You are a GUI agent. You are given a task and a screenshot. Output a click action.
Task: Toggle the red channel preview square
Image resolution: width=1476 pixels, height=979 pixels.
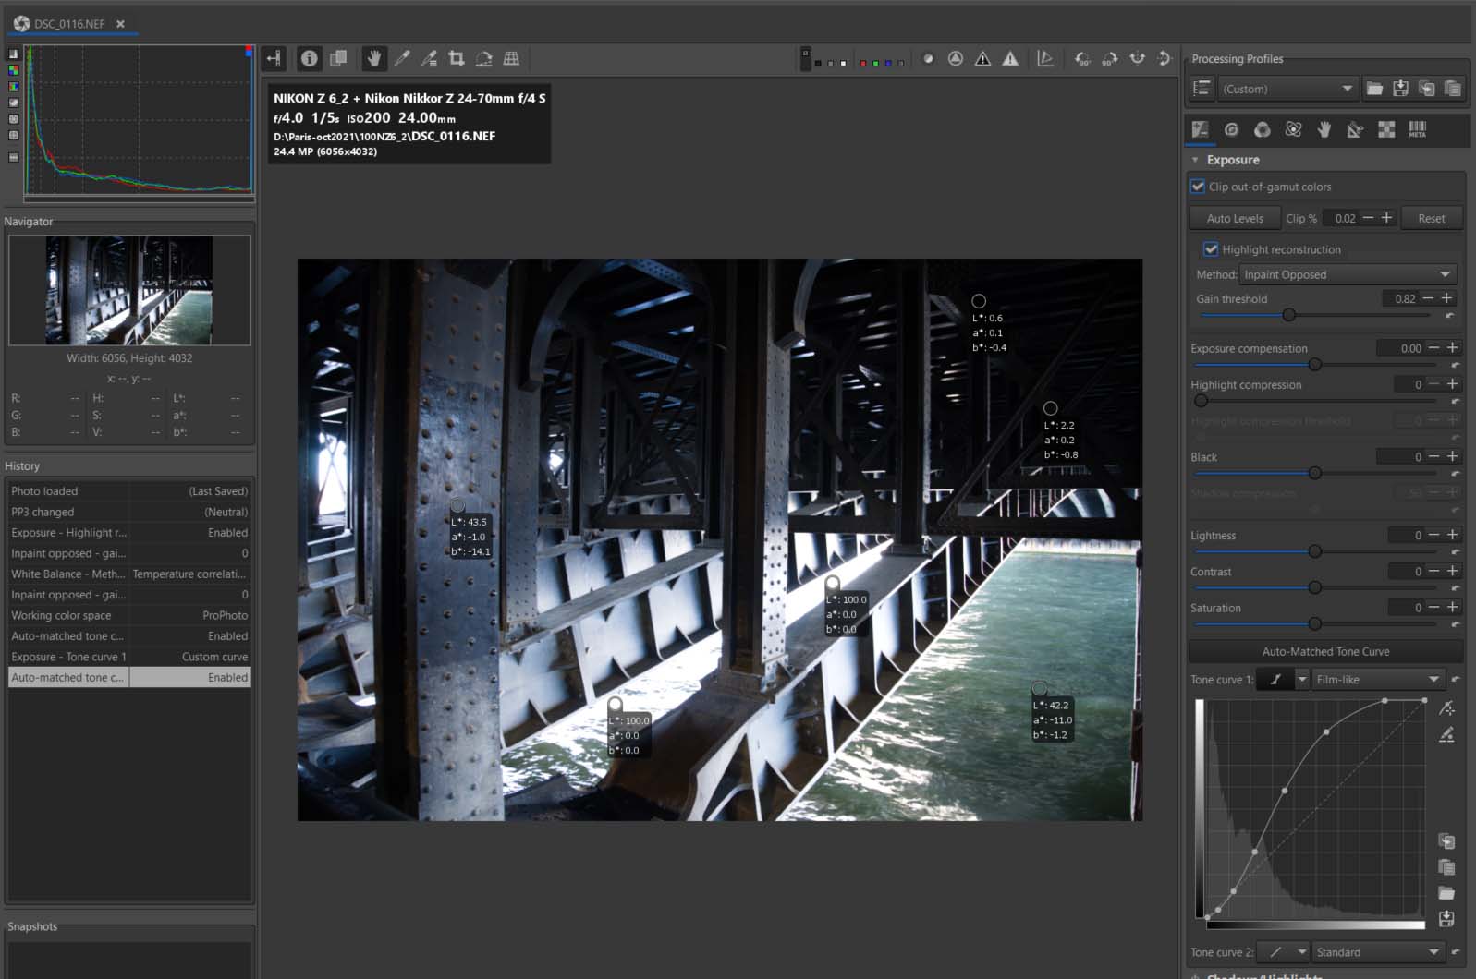pos(862,63)
